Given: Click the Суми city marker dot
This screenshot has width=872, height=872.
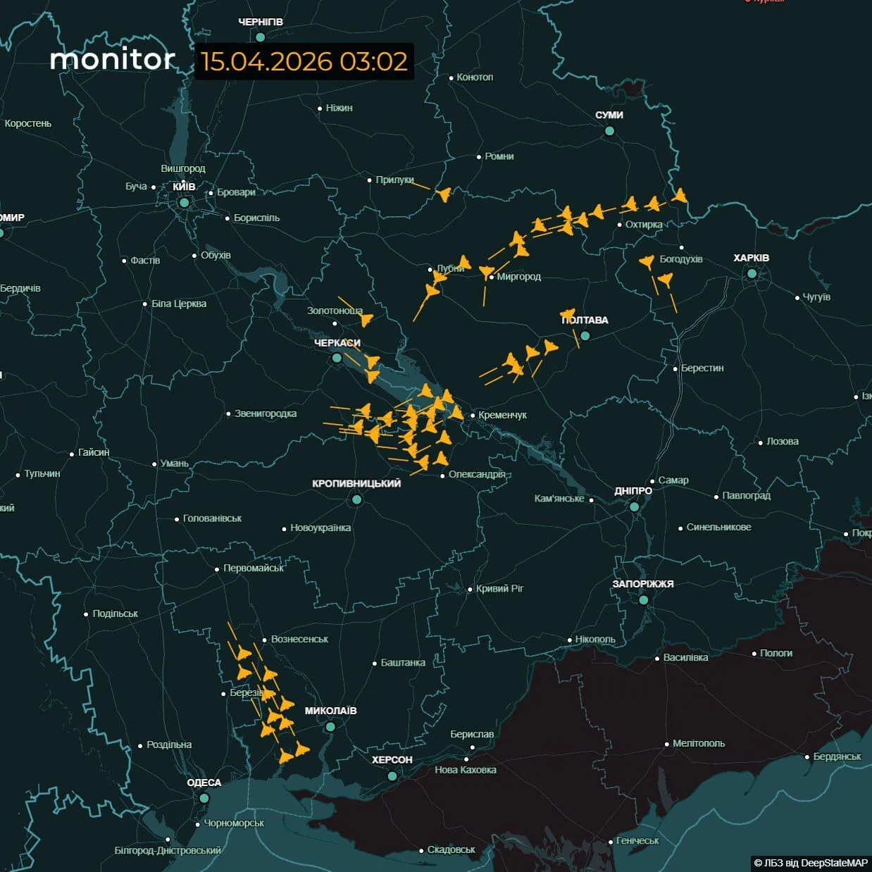Looking at the screenshot, I should click(x=609, y=131).
